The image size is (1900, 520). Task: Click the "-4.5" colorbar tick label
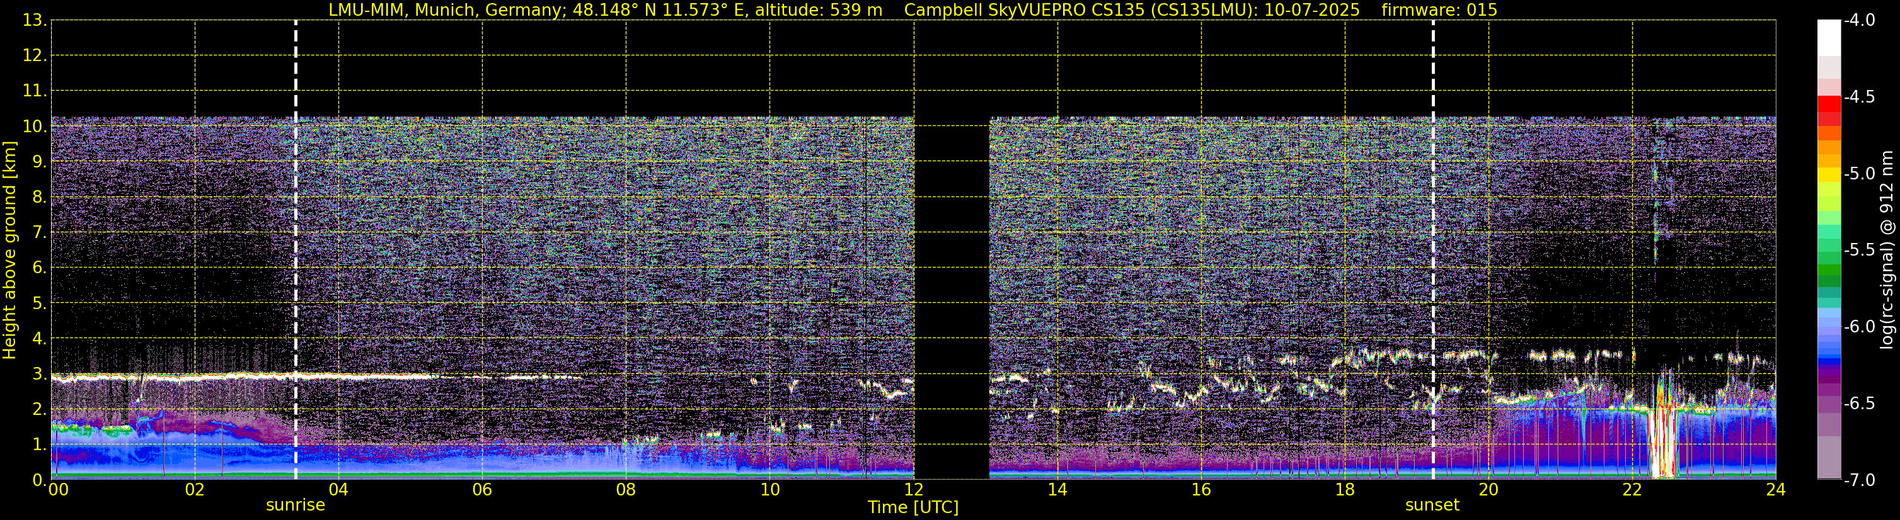(1860, 97)
